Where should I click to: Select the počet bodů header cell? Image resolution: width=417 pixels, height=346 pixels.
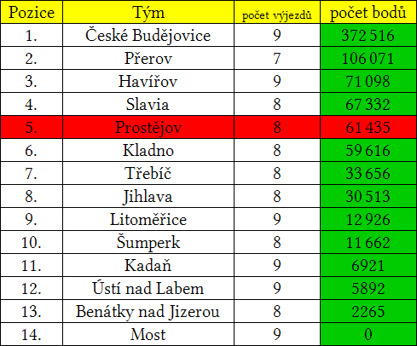(368, 12)
